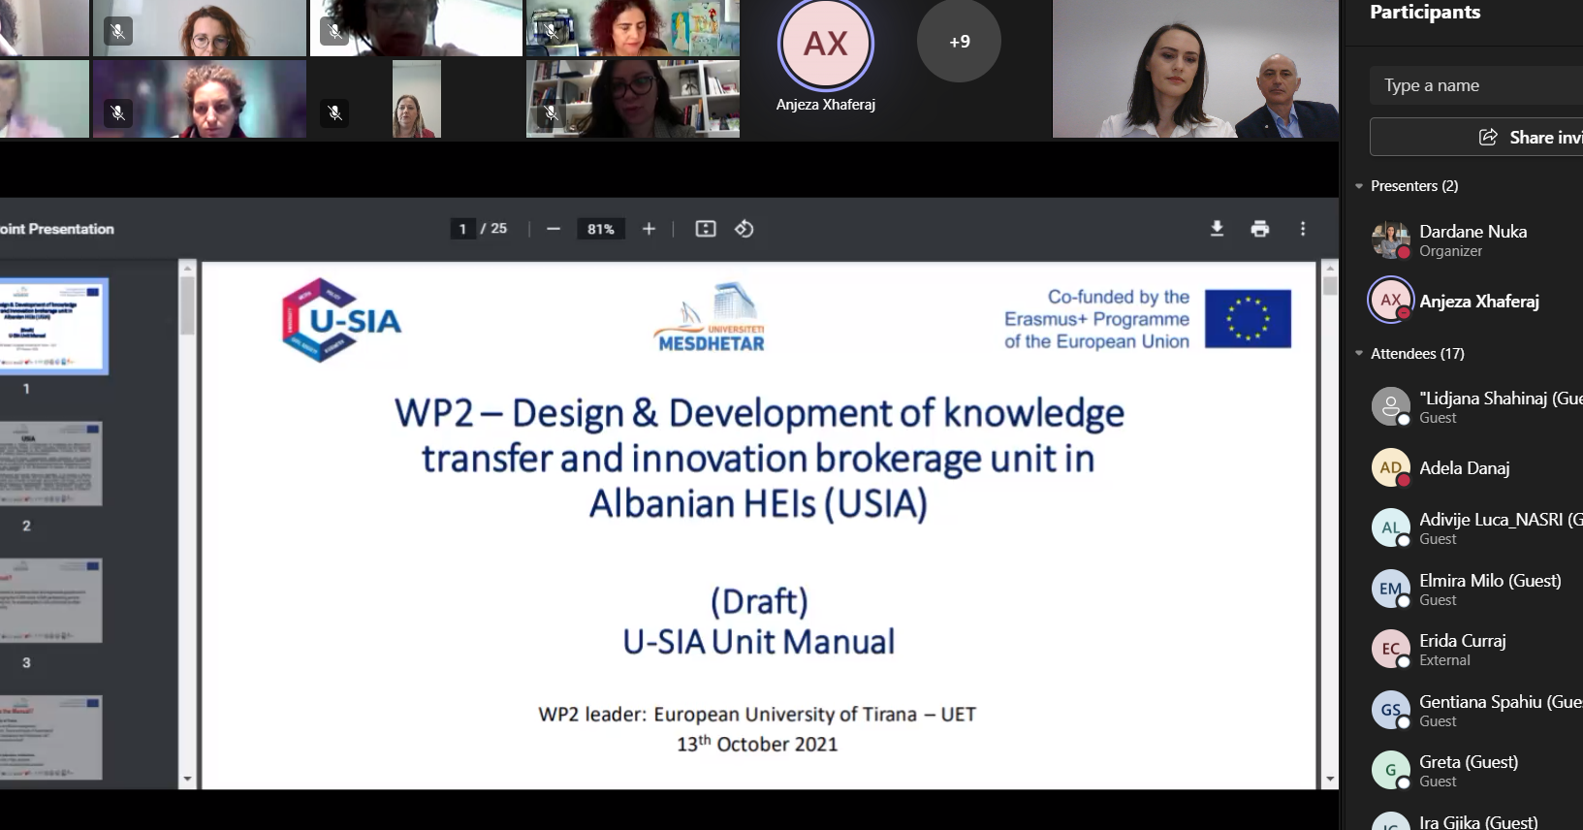
Task: Open the PDF viewer more options menu
Action: pyautogui.click(x=1303, y=229)
